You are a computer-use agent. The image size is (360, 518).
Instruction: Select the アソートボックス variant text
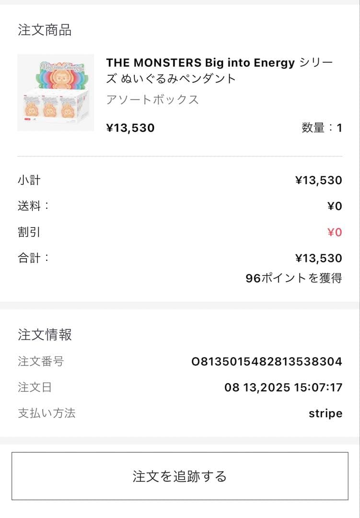pos(152,100)
